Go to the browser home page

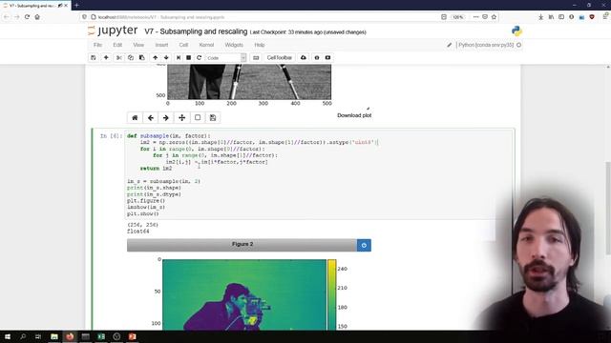click(x=37, y=17)
